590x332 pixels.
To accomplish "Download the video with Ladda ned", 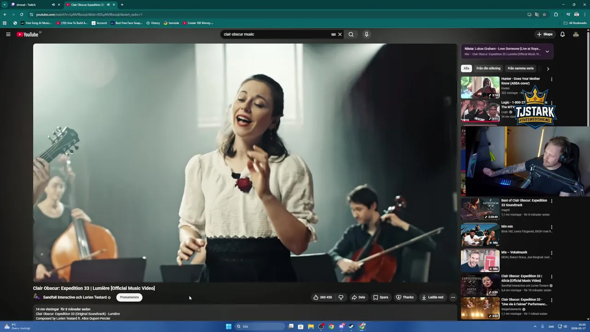I will (432, 297).
